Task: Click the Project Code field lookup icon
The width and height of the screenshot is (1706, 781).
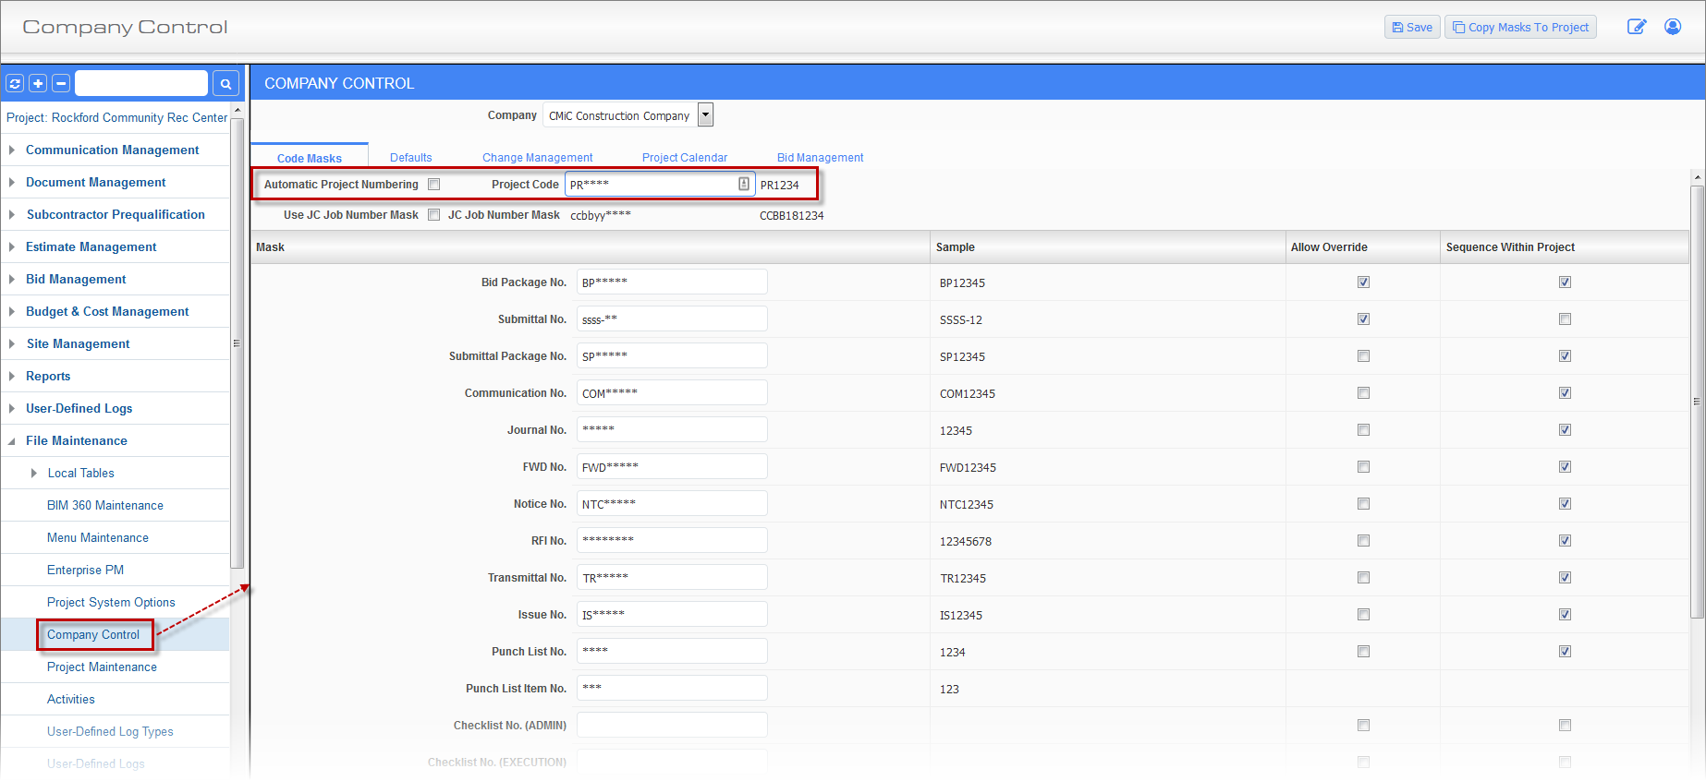Action: click(744, 185)
